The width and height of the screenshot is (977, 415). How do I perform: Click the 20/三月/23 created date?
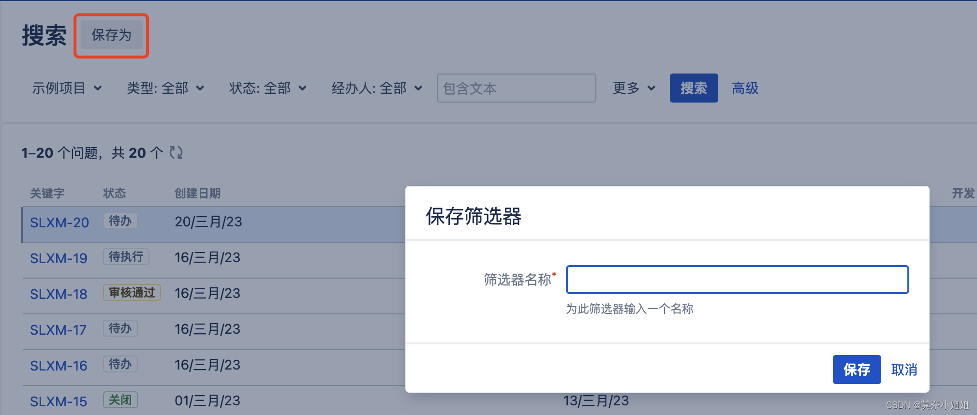pyautogui.click(x=208, y=222)
